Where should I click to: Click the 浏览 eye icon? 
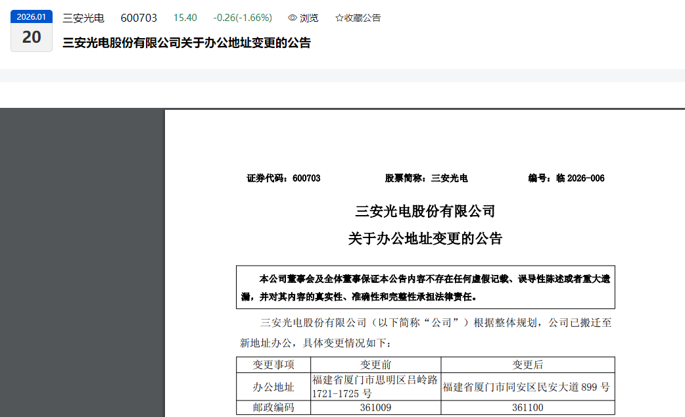(292, 18)
